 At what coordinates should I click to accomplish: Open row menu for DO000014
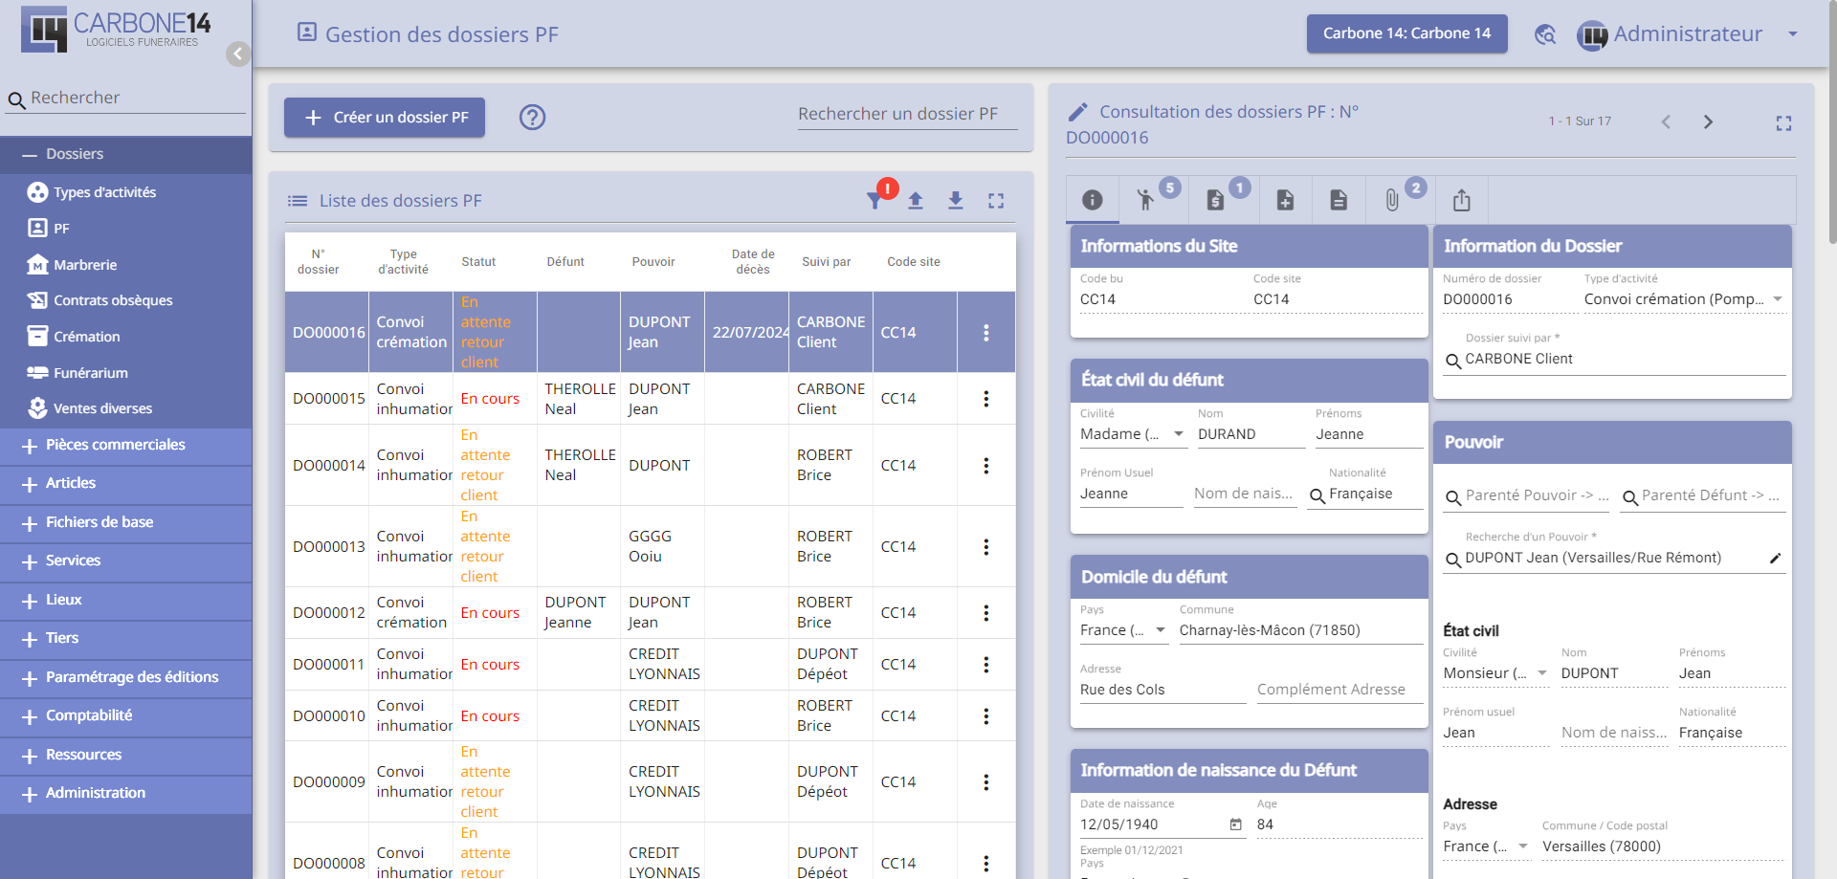986,466
